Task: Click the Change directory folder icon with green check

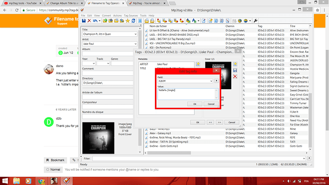Action: coord(105,21)
